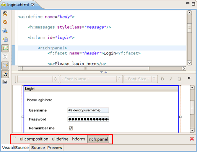Click source editor horizontal scrollbar thumb

(86, 69)
